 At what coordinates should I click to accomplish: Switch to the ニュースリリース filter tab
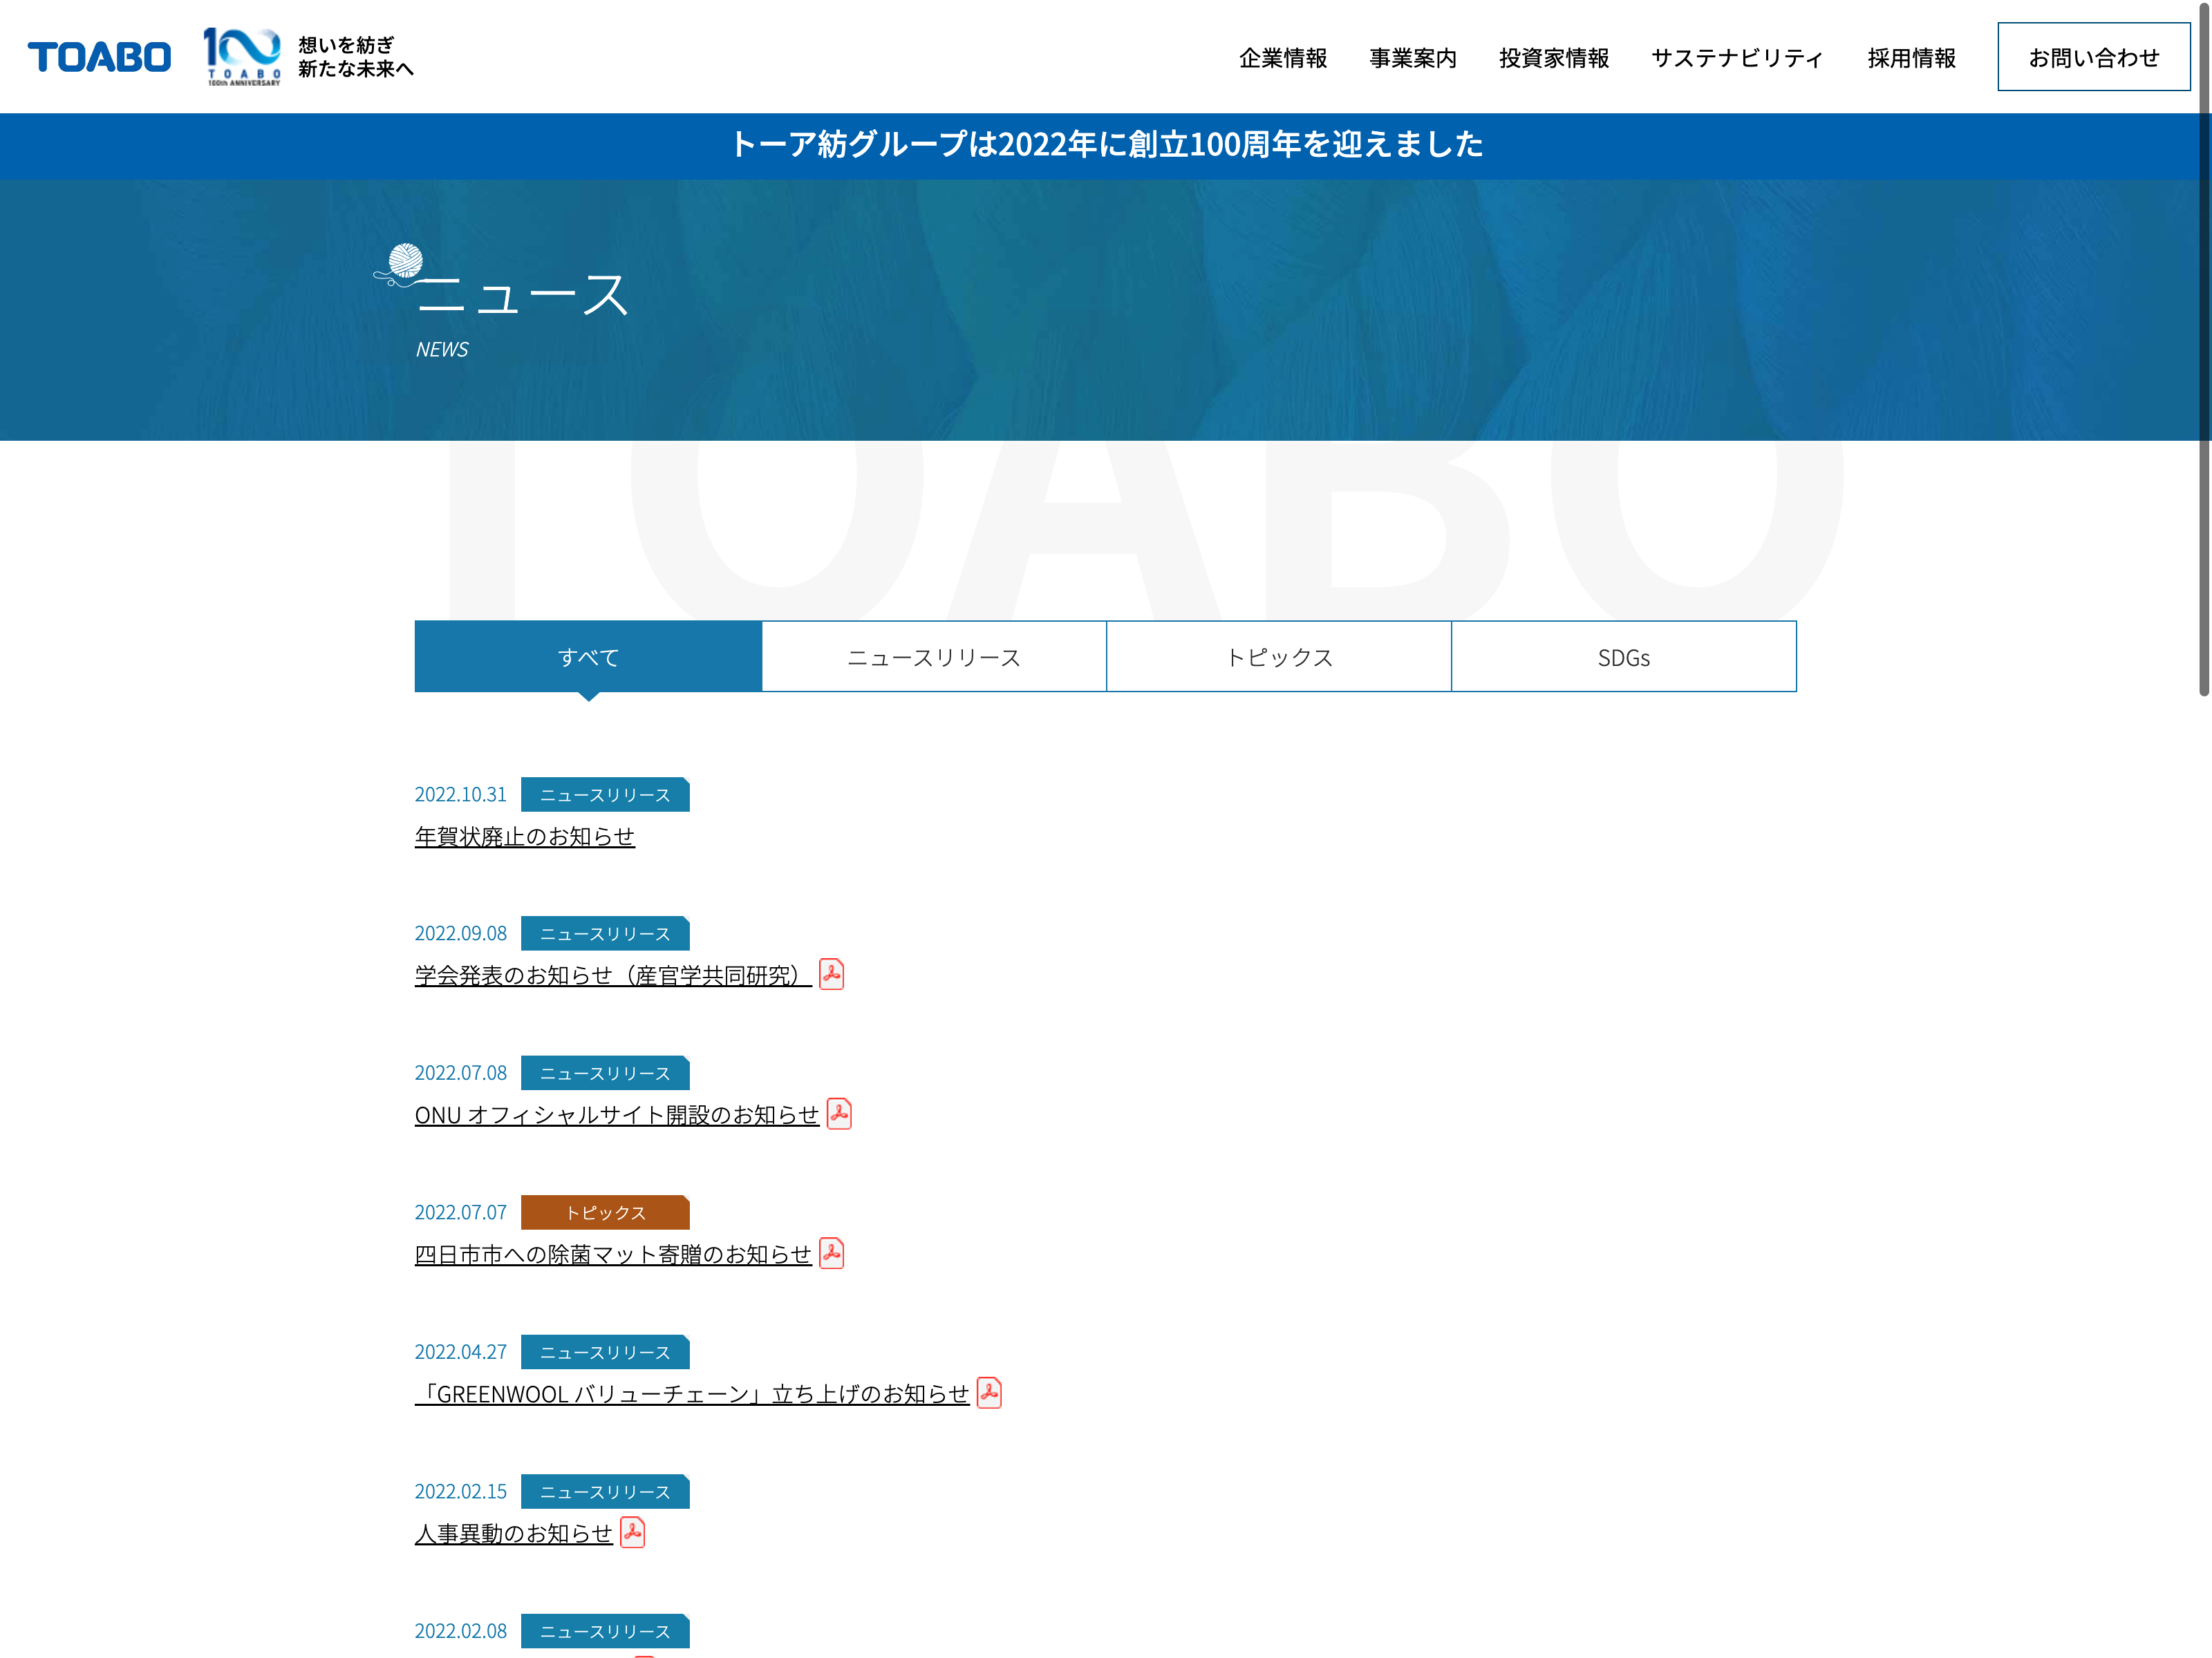(x=933, y=656)
